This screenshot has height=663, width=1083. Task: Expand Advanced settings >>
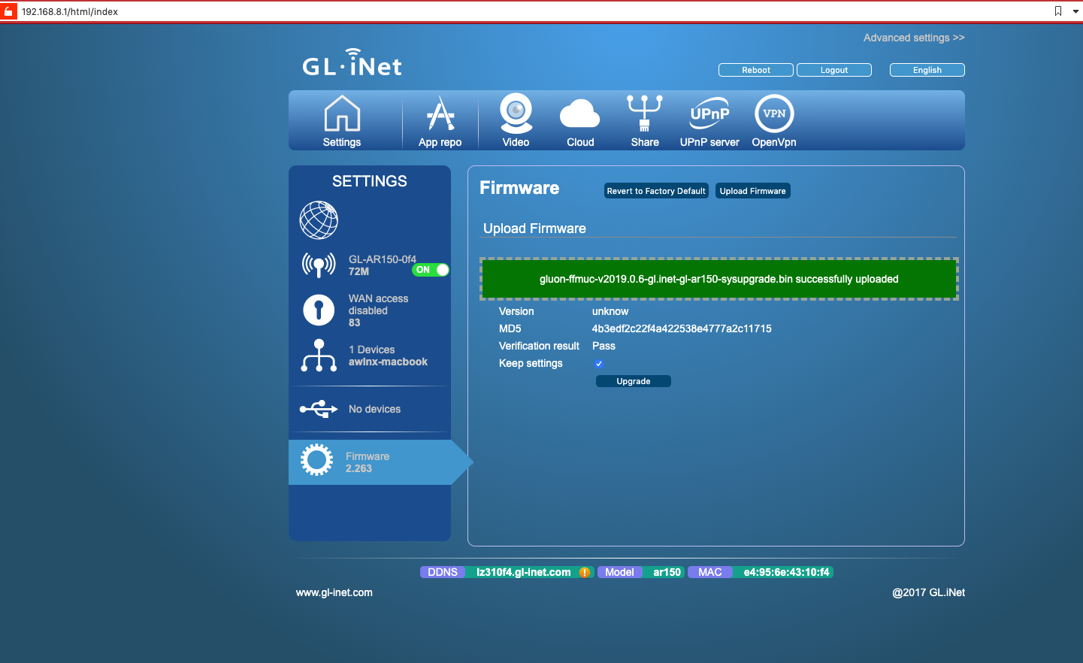913,38
